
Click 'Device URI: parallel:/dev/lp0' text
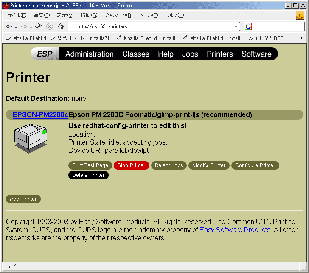pyautogui.click(x=110, y=151)
